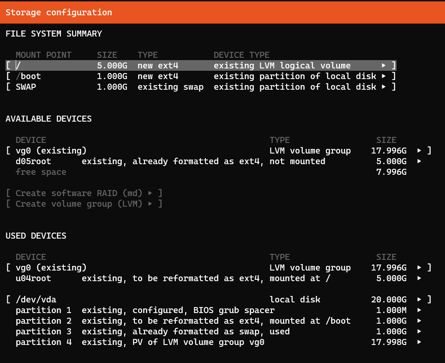Select partition 2 mounted at /boot
The height and width of the screenshot is (363, 445).
[218, 321]
